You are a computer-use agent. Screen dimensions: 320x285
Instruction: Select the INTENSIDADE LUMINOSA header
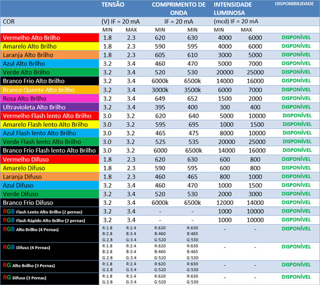[233, 9]
